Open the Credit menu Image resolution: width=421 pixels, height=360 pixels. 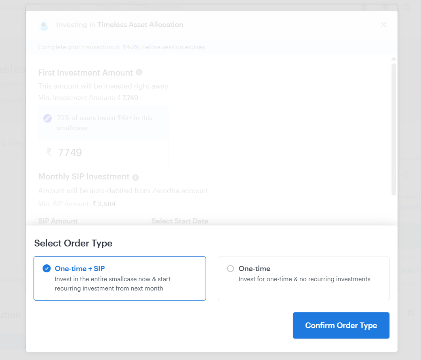pos(106,7)
